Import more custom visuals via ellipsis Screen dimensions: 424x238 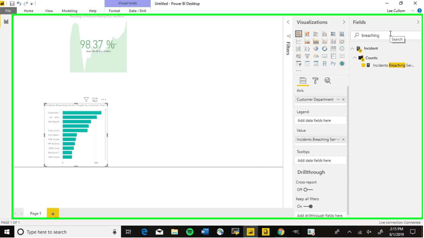(298, 71)
